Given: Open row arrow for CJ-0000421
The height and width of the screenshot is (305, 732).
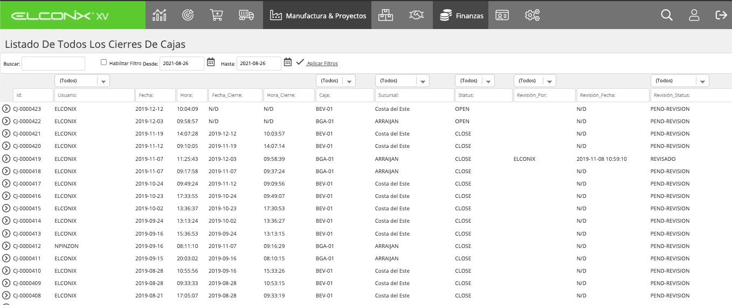Looking at the screenshot, I should tap(6, 133).
